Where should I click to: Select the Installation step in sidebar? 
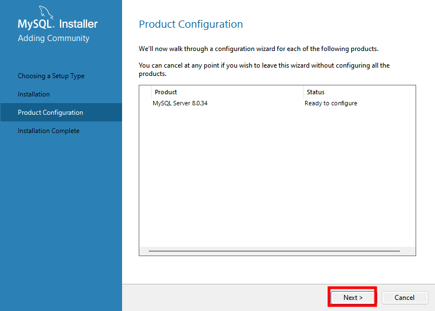(34, 94)
